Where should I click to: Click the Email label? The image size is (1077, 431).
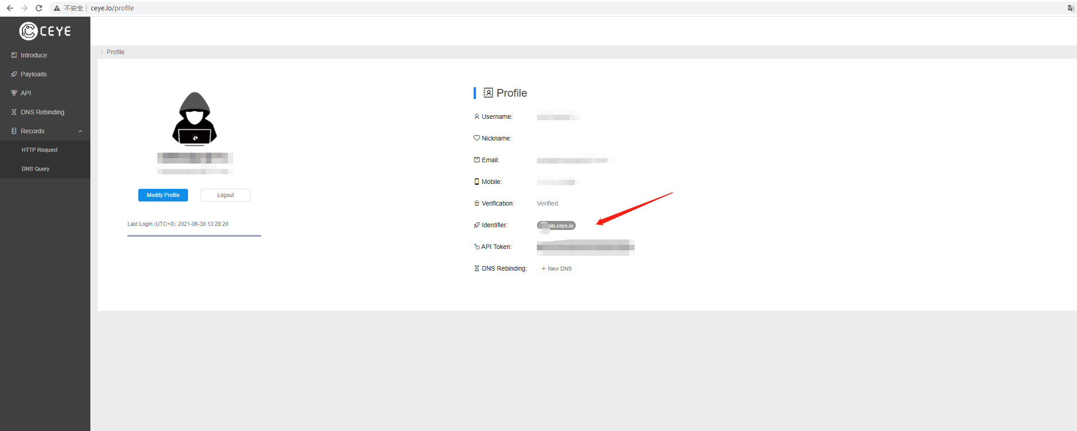coord(490,160)
